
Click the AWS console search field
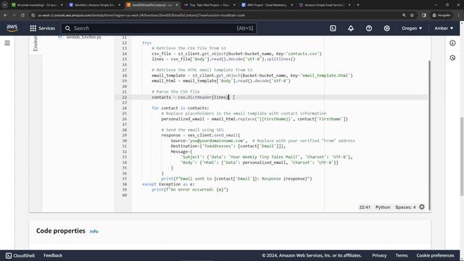(x=159, y=28)
